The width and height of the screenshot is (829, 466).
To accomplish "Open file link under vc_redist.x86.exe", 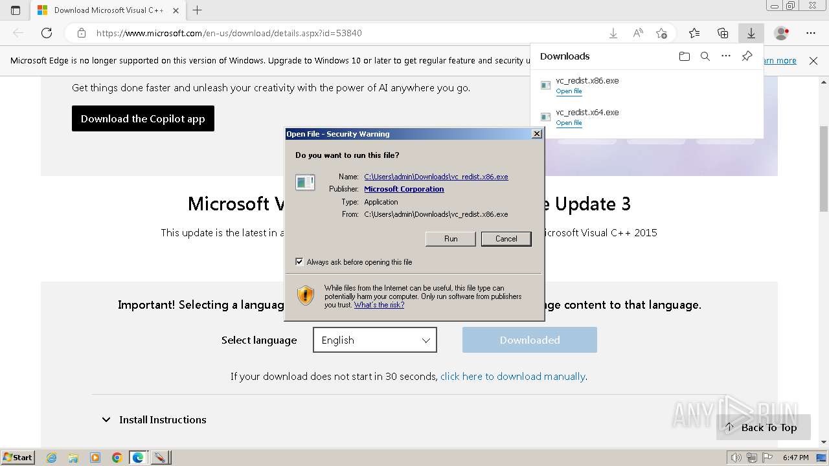I will (x=569, y=91).
